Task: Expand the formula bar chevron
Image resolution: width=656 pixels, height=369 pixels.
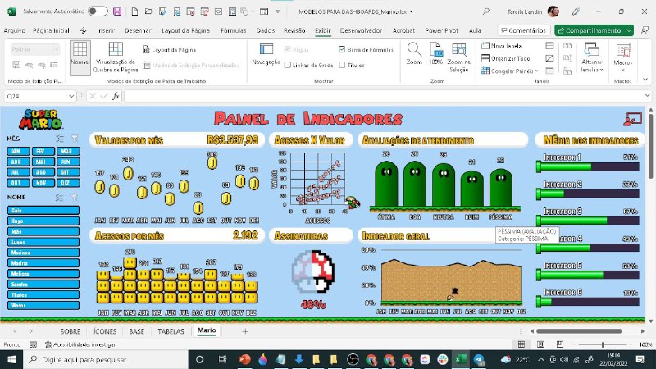Action: (647, 96)
